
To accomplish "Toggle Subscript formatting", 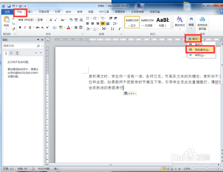I will 42,28.
